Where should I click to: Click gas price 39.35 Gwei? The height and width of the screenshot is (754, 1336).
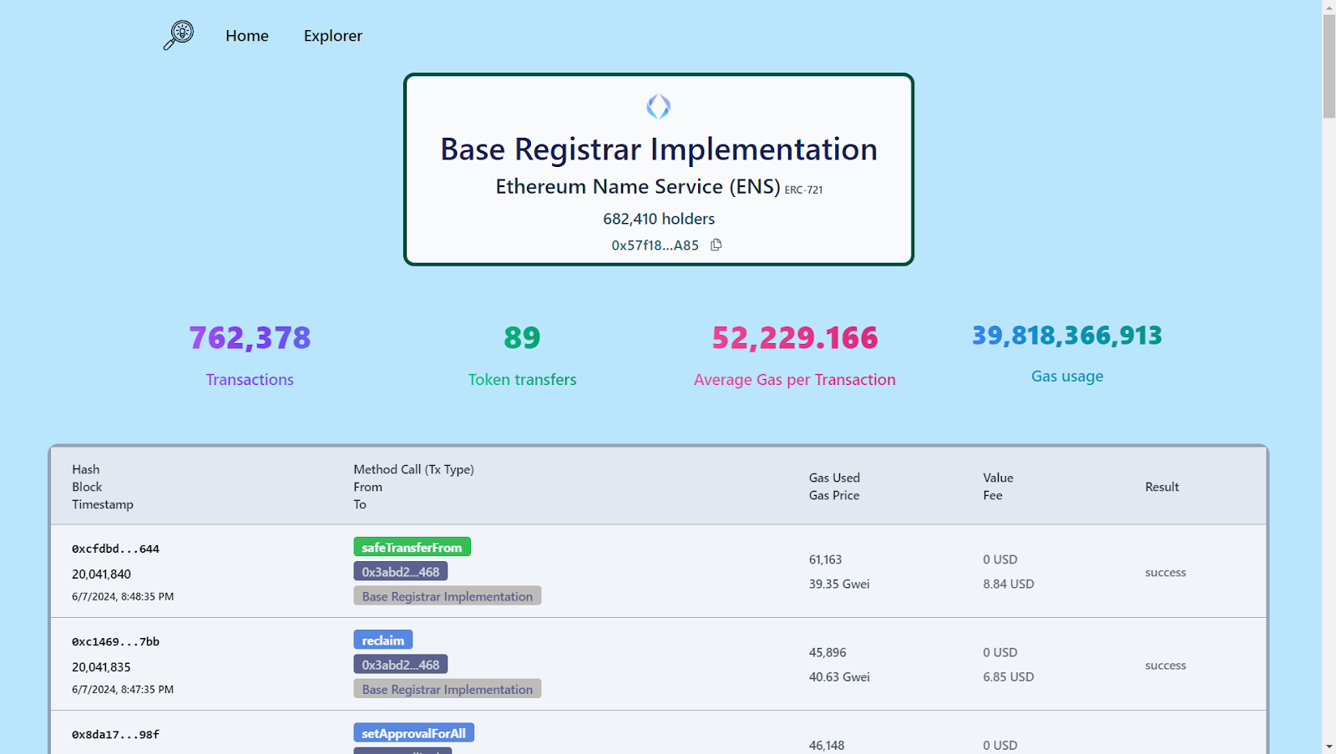[x=839, y=584]
